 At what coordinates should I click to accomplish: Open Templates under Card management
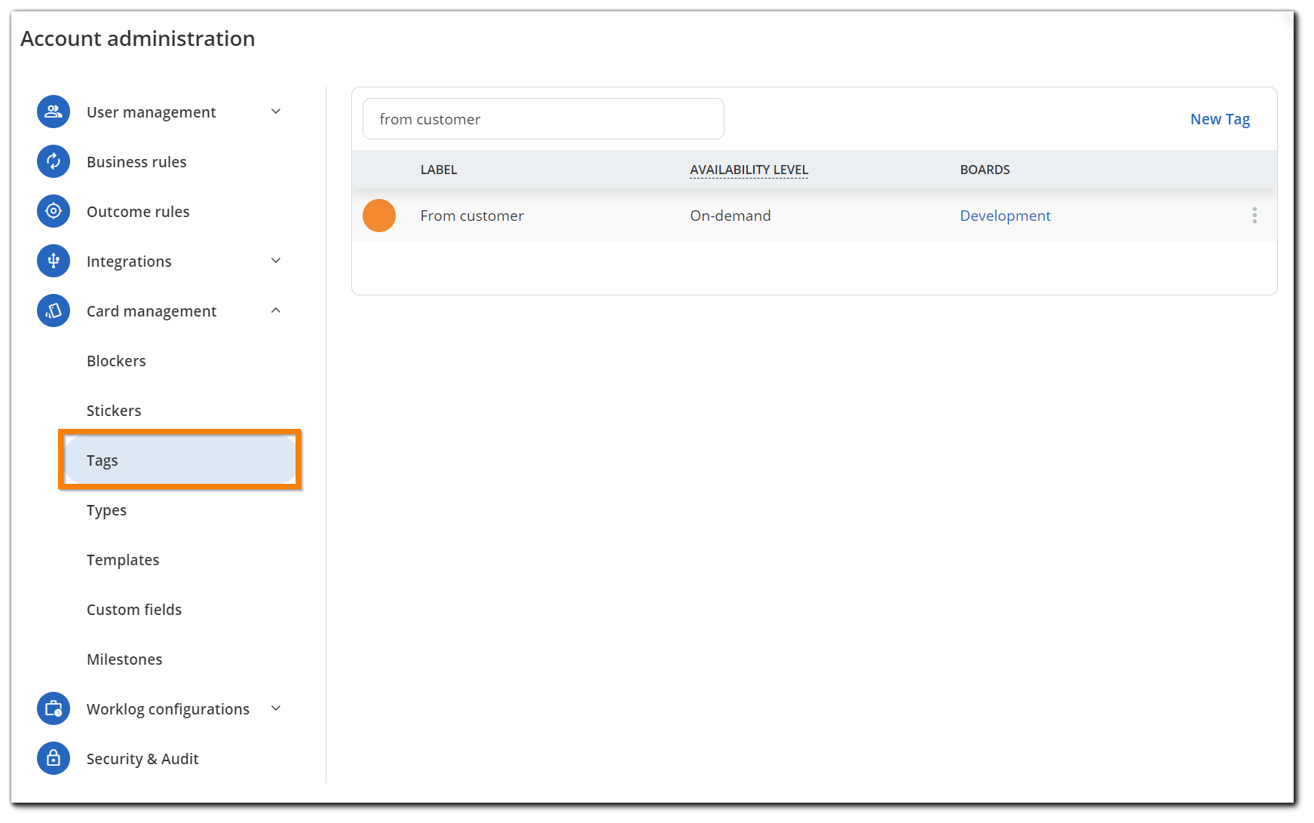point(123,560)
